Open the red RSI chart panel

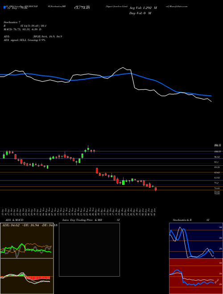(196, 276)
